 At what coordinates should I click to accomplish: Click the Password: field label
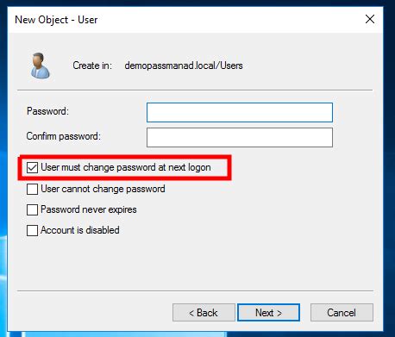point(47,111)
